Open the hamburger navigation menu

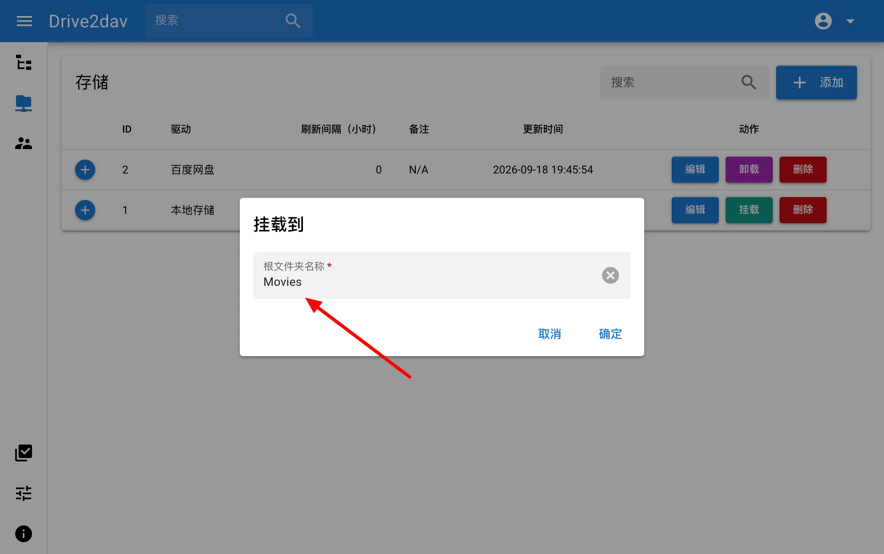click(x=24, y=21)
